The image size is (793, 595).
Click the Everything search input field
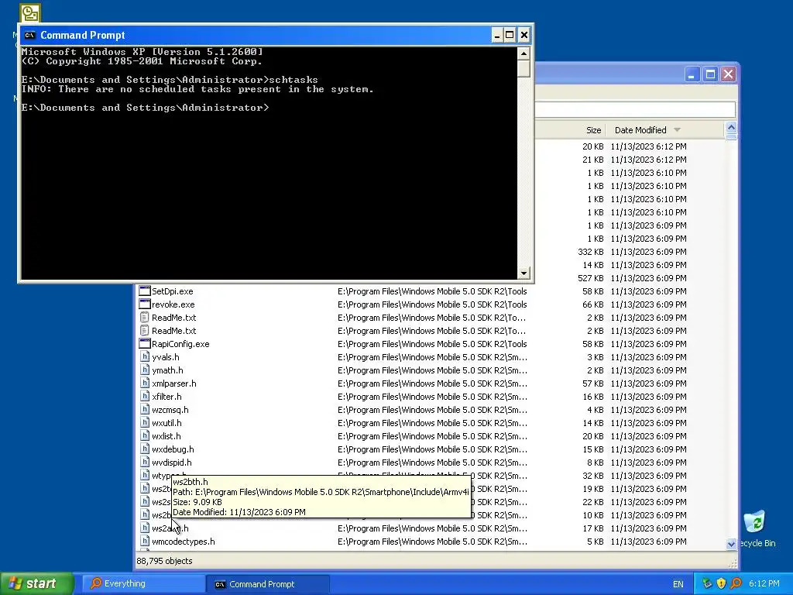click(635, 109)
